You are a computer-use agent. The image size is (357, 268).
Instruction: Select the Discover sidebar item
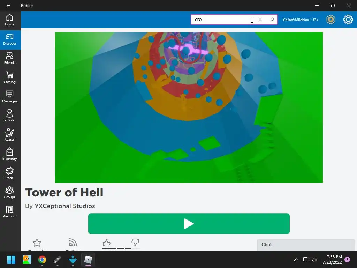coord(9,39)
